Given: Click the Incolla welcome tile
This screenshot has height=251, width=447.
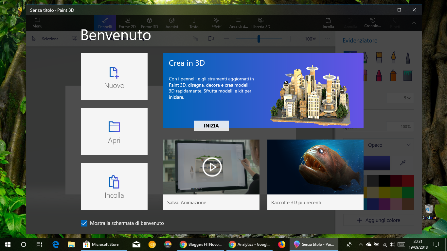Looking at the screenshot, I should point(114,187).
